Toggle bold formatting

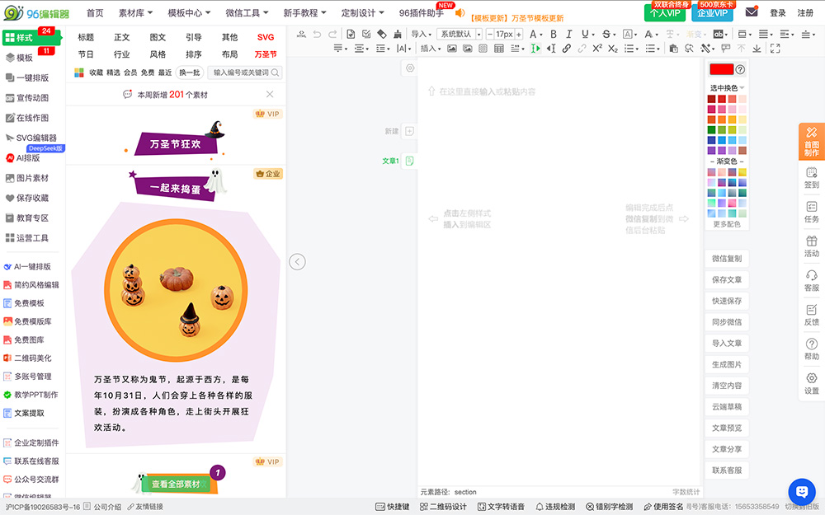click(x=553, y=35)
